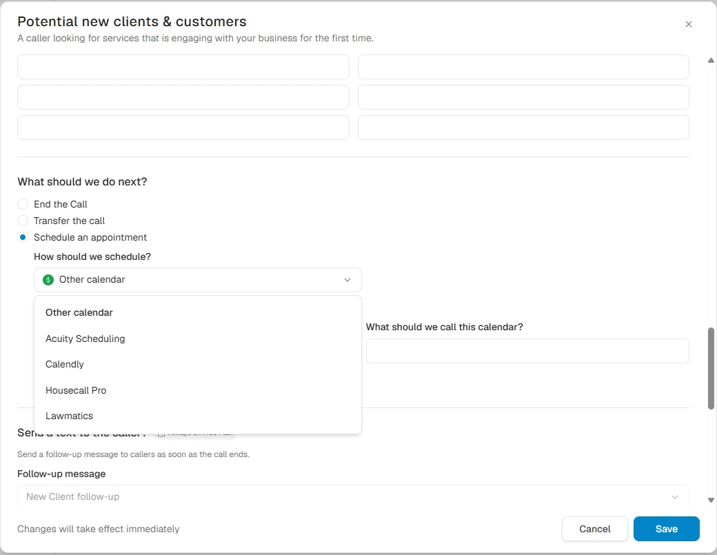Image resolution: width=717 pixels, height=555 pixels.
Task: Click the What should we call this calendar label
Action: [x=445, y=327]
